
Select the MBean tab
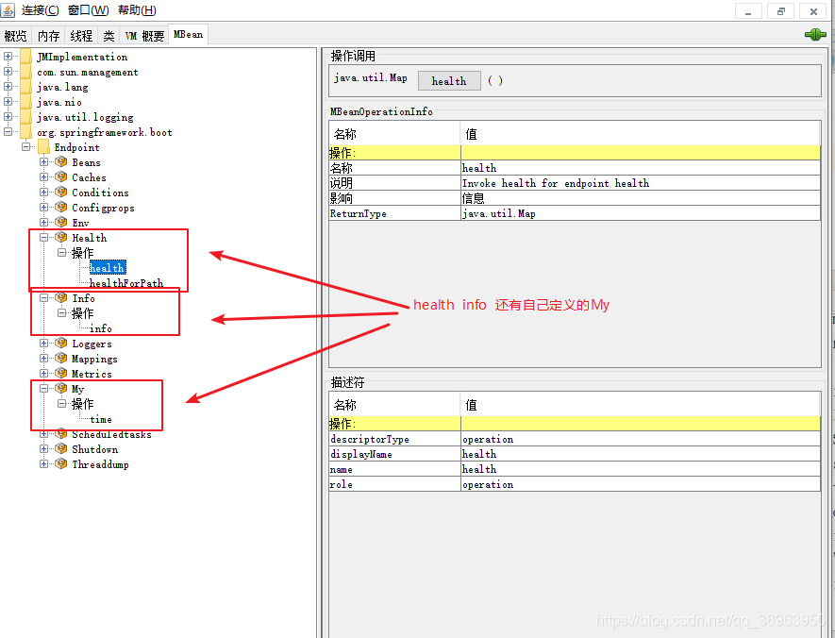pos(188,35)
